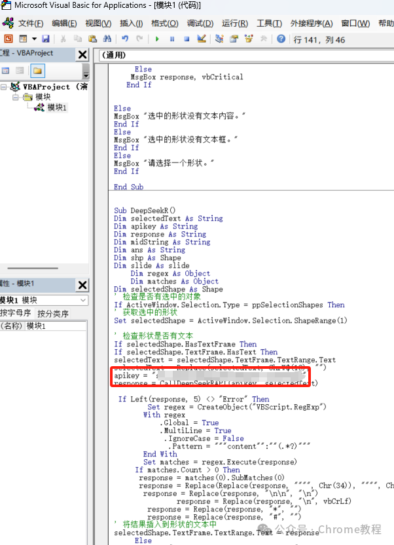The width and height of the screenshot is (394, 545).
Task: Click the End With code line
Action: 160,454
